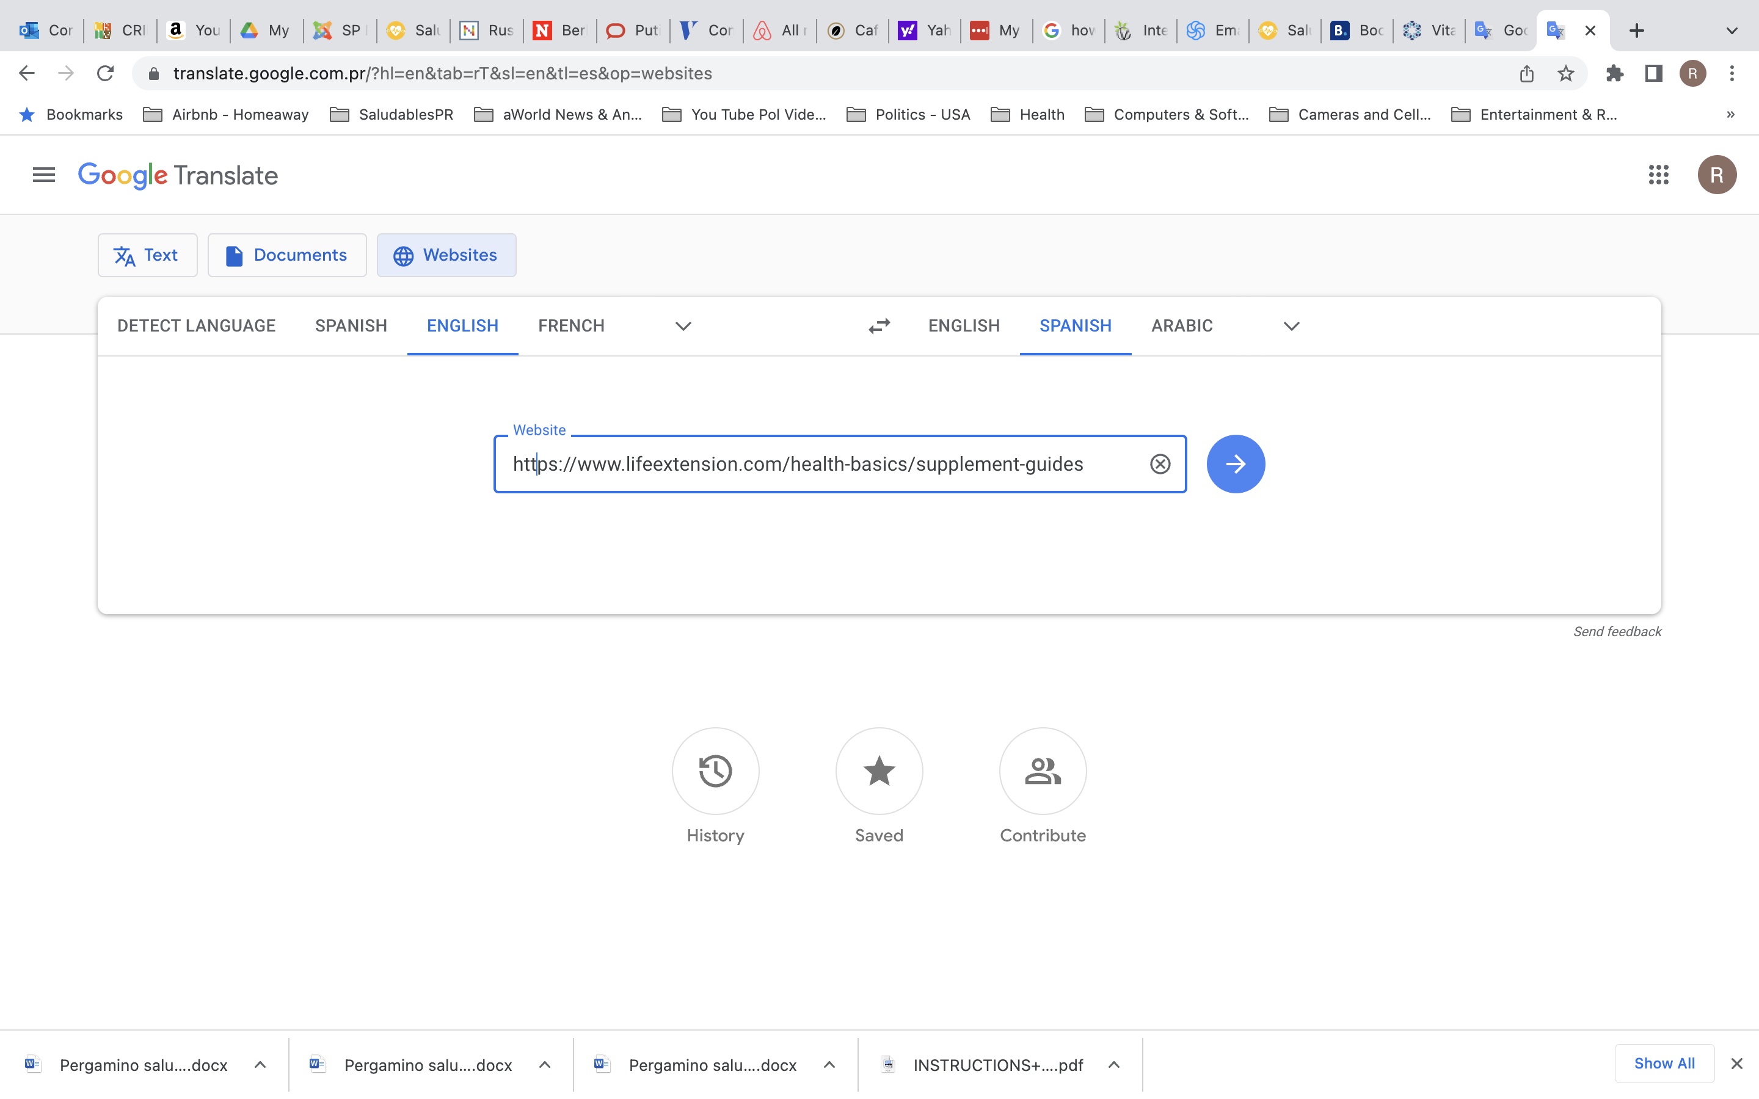
Task: Open the tab search dropdown
Action: pyautogui.click(x=1732, y=31)
